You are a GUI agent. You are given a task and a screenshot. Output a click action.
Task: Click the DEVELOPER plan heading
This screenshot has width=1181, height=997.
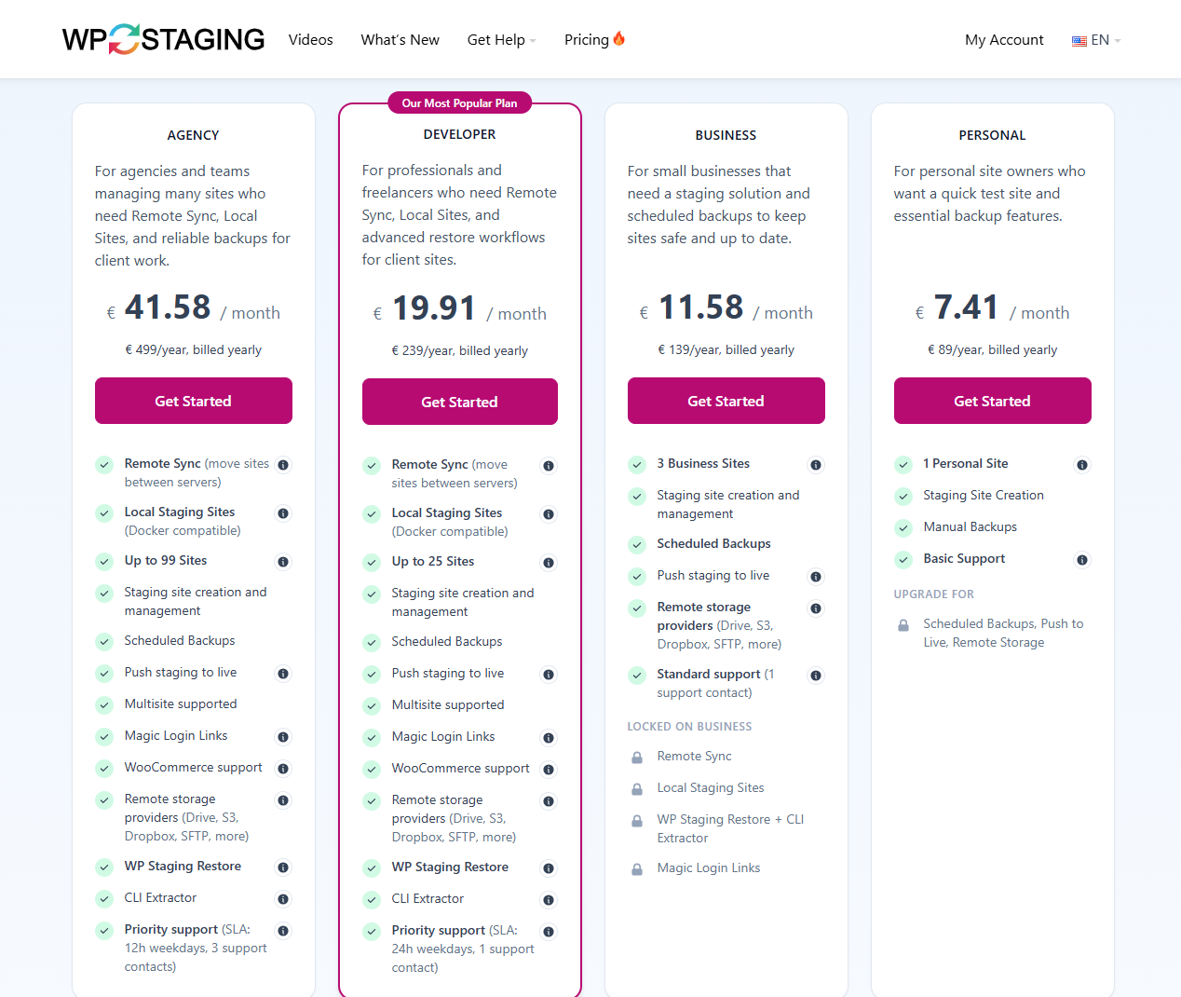[x=460, y=134]
